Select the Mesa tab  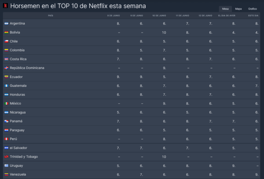click(x=225, y=9)
